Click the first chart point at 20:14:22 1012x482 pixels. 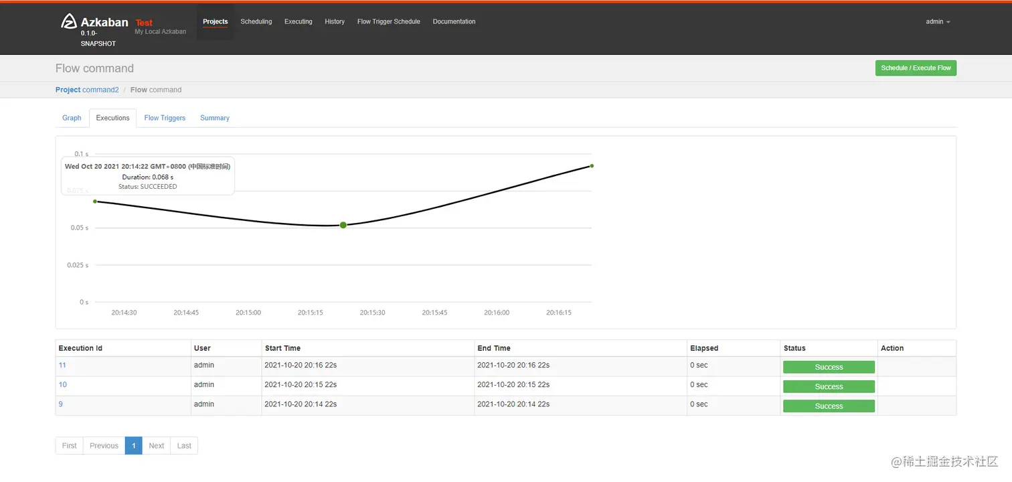click(95, 201)
